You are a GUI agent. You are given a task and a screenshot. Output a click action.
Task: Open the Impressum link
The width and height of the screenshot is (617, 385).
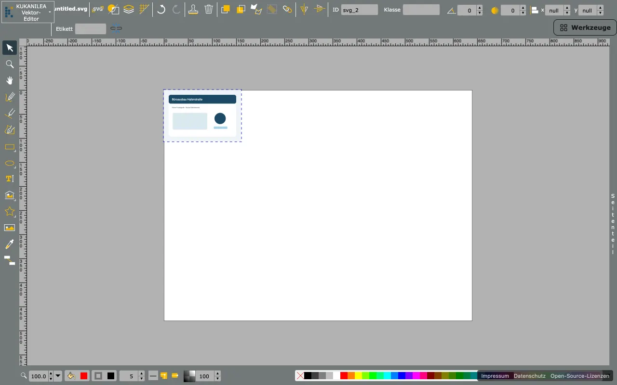coord(495,376)
